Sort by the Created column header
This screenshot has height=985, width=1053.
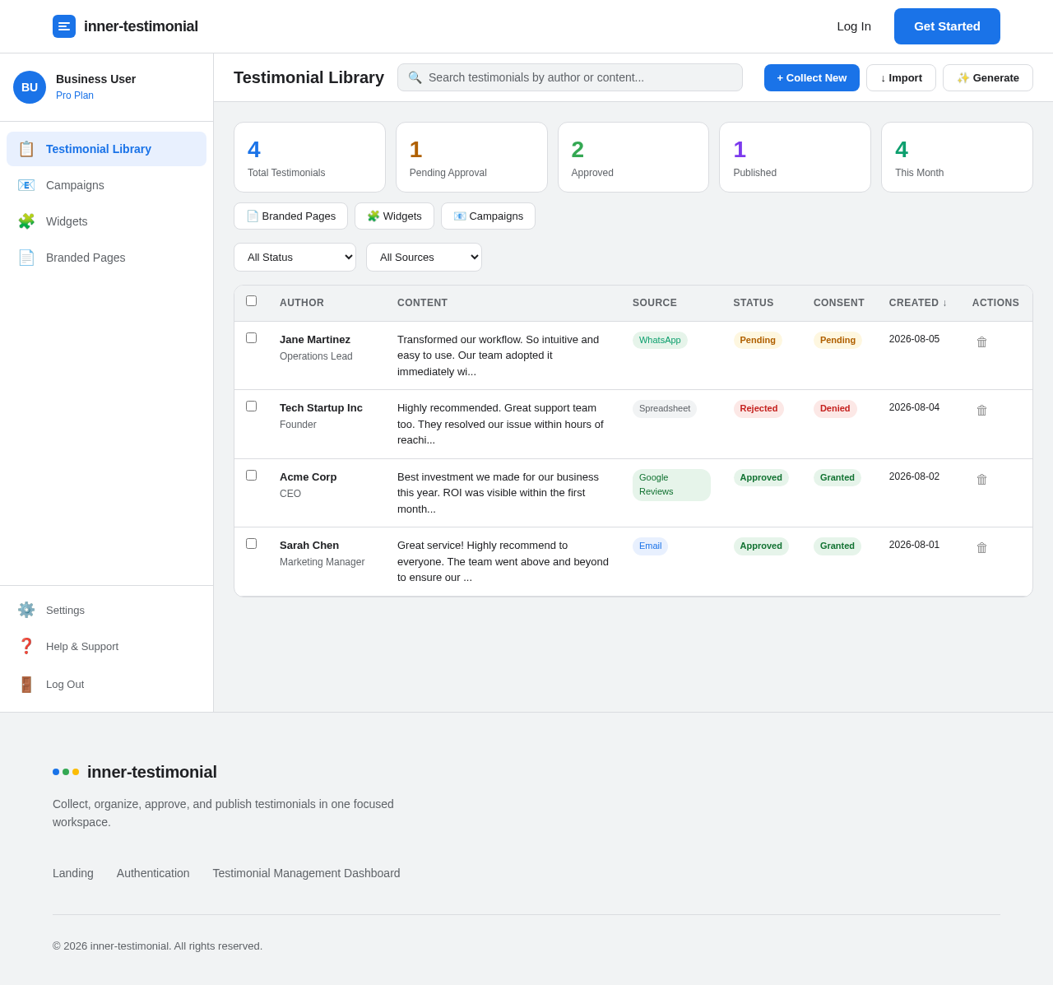918,303
